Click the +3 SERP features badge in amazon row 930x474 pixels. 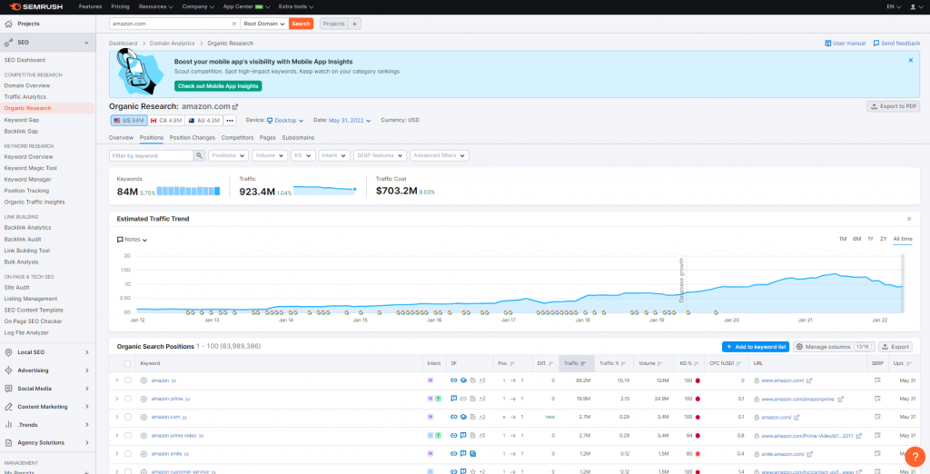(x=482, y=380)
